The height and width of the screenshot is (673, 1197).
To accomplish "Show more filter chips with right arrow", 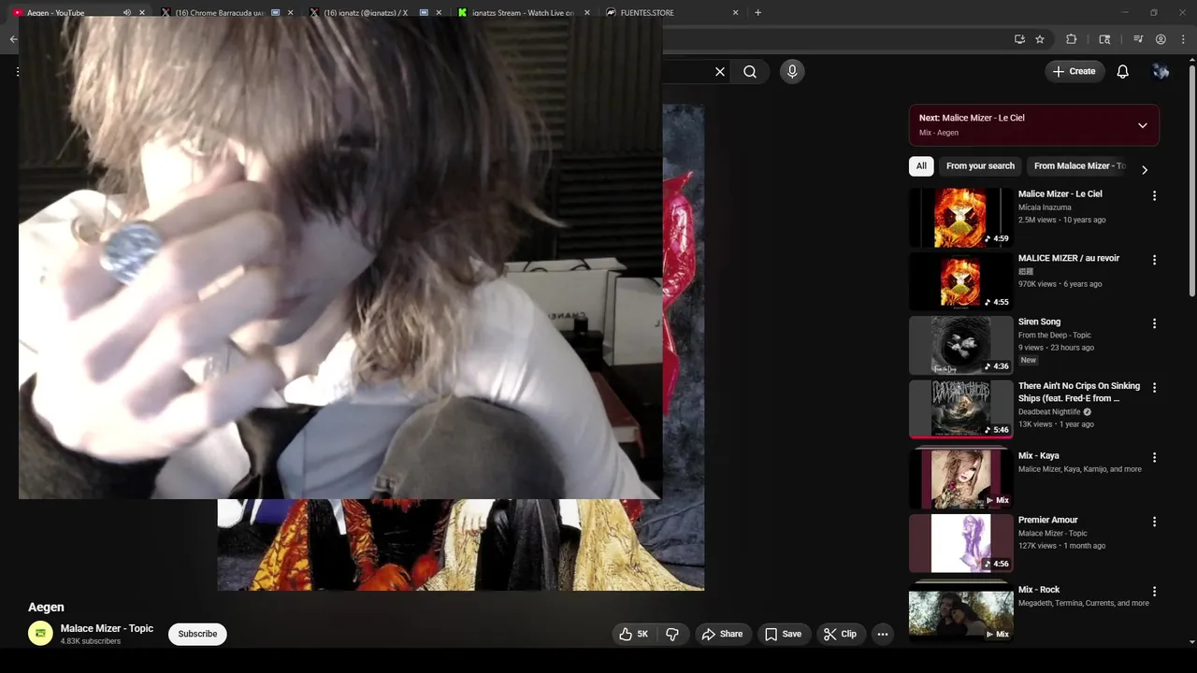I will tap(1145, 169).
